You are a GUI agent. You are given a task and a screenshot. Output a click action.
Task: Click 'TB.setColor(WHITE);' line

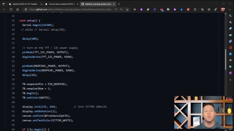pyautogui.click(x=37, y=98)
